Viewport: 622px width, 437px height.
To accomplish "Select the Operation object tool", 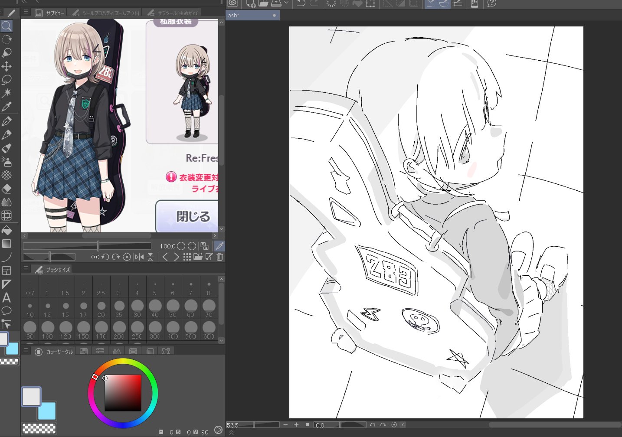I will (x=7, y=53).
